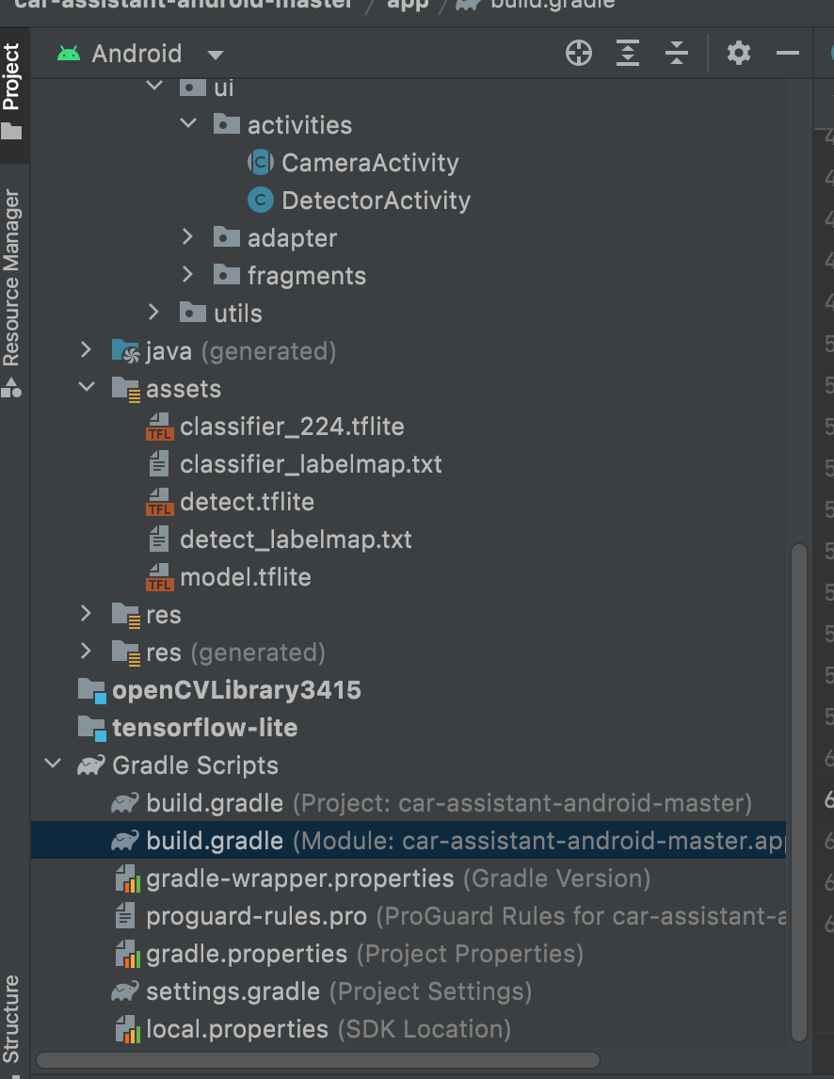
Task: Select classifier_224.tflite file
Action: pyautogui.click(x=292, y=427)
